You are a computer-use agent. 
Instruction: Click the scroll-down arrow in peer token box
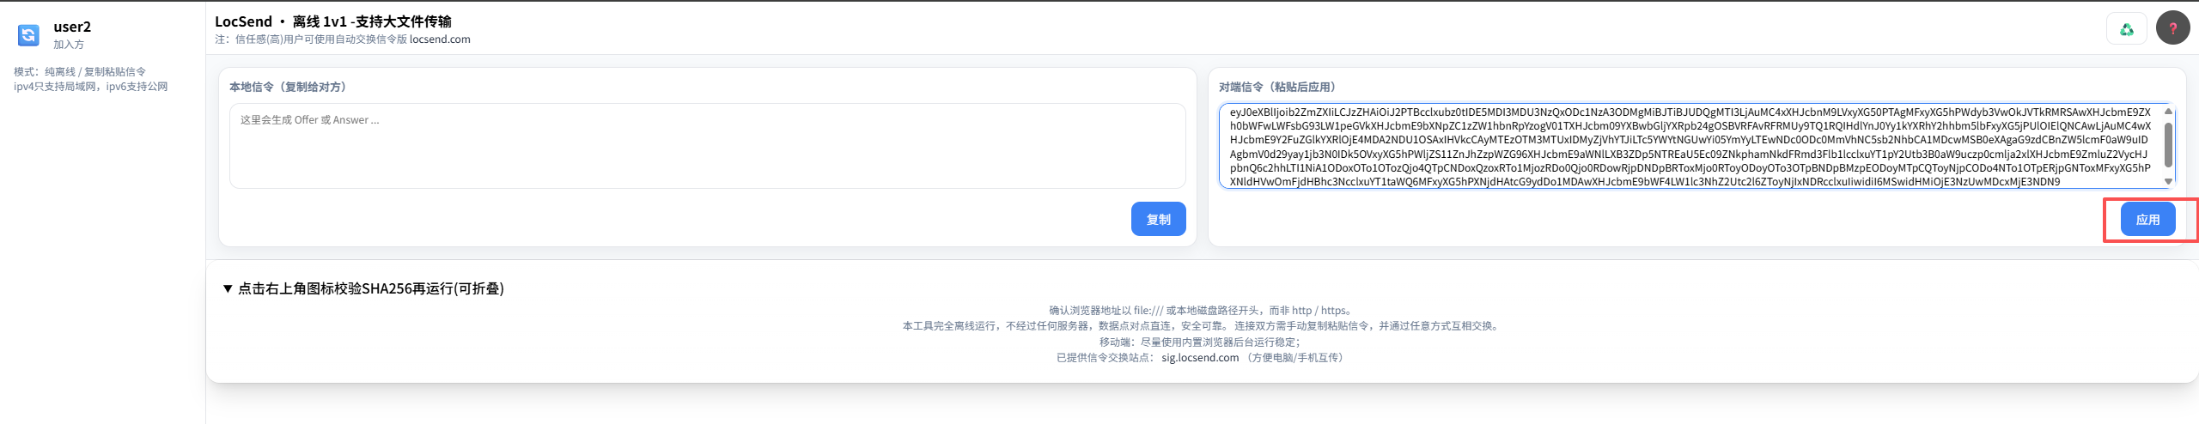2168,181
